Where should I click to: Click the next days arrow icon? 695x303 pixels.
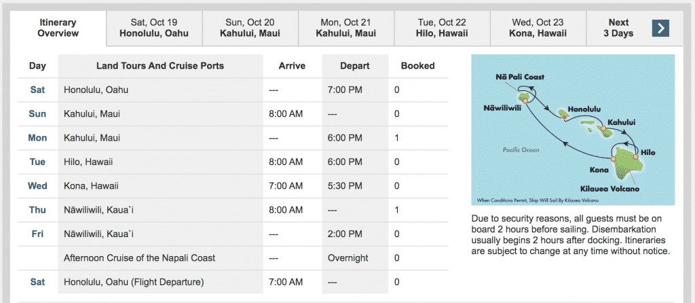[660, 29]
